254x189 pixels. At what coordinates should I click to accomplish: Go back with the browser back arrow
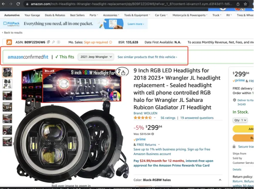(x=4, y=4)
